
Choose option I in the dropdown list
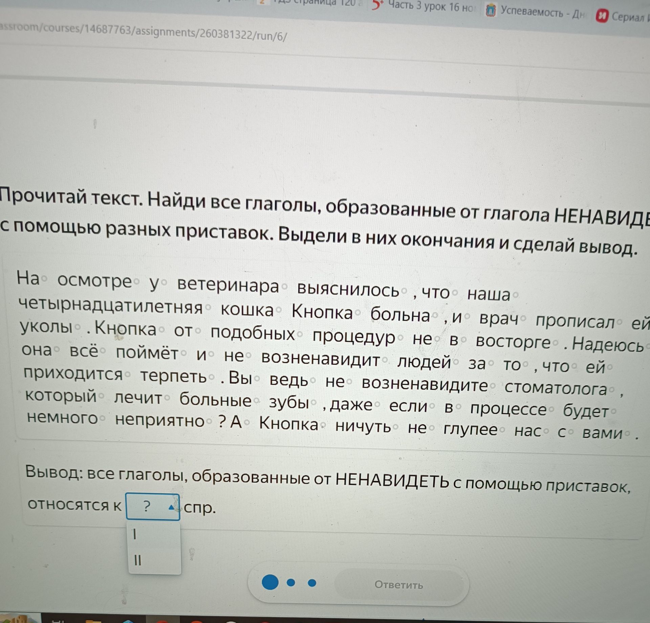pos(135,534)
